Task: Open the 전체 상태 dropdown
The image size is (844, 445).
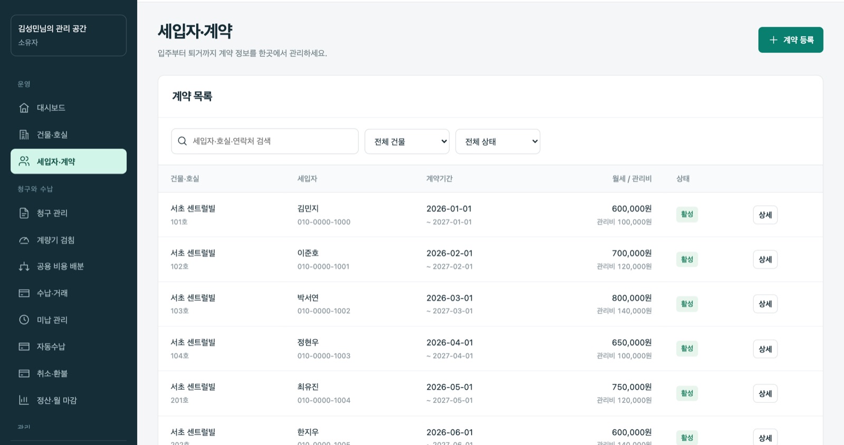Action: (x=497, y=141)
